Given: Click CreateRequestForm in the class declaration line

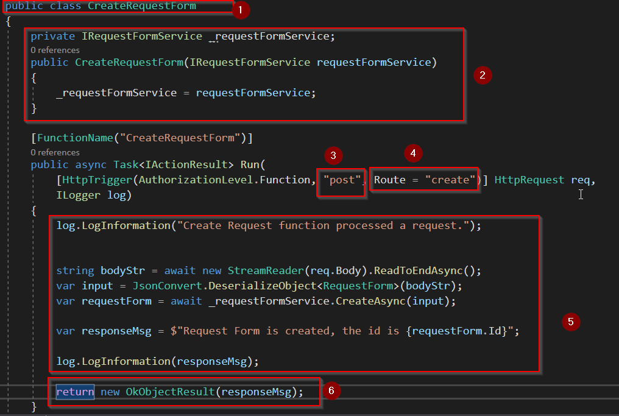Looking at the screenshot, I should (142, 6).
